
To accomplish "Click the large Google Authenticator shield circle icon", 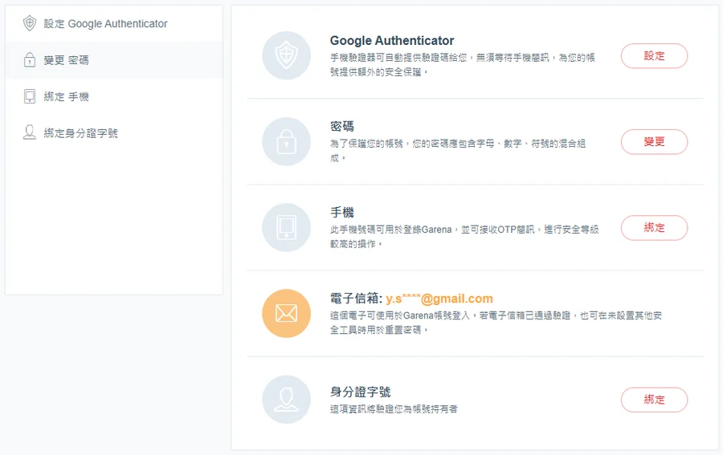I will click(286, 55).
